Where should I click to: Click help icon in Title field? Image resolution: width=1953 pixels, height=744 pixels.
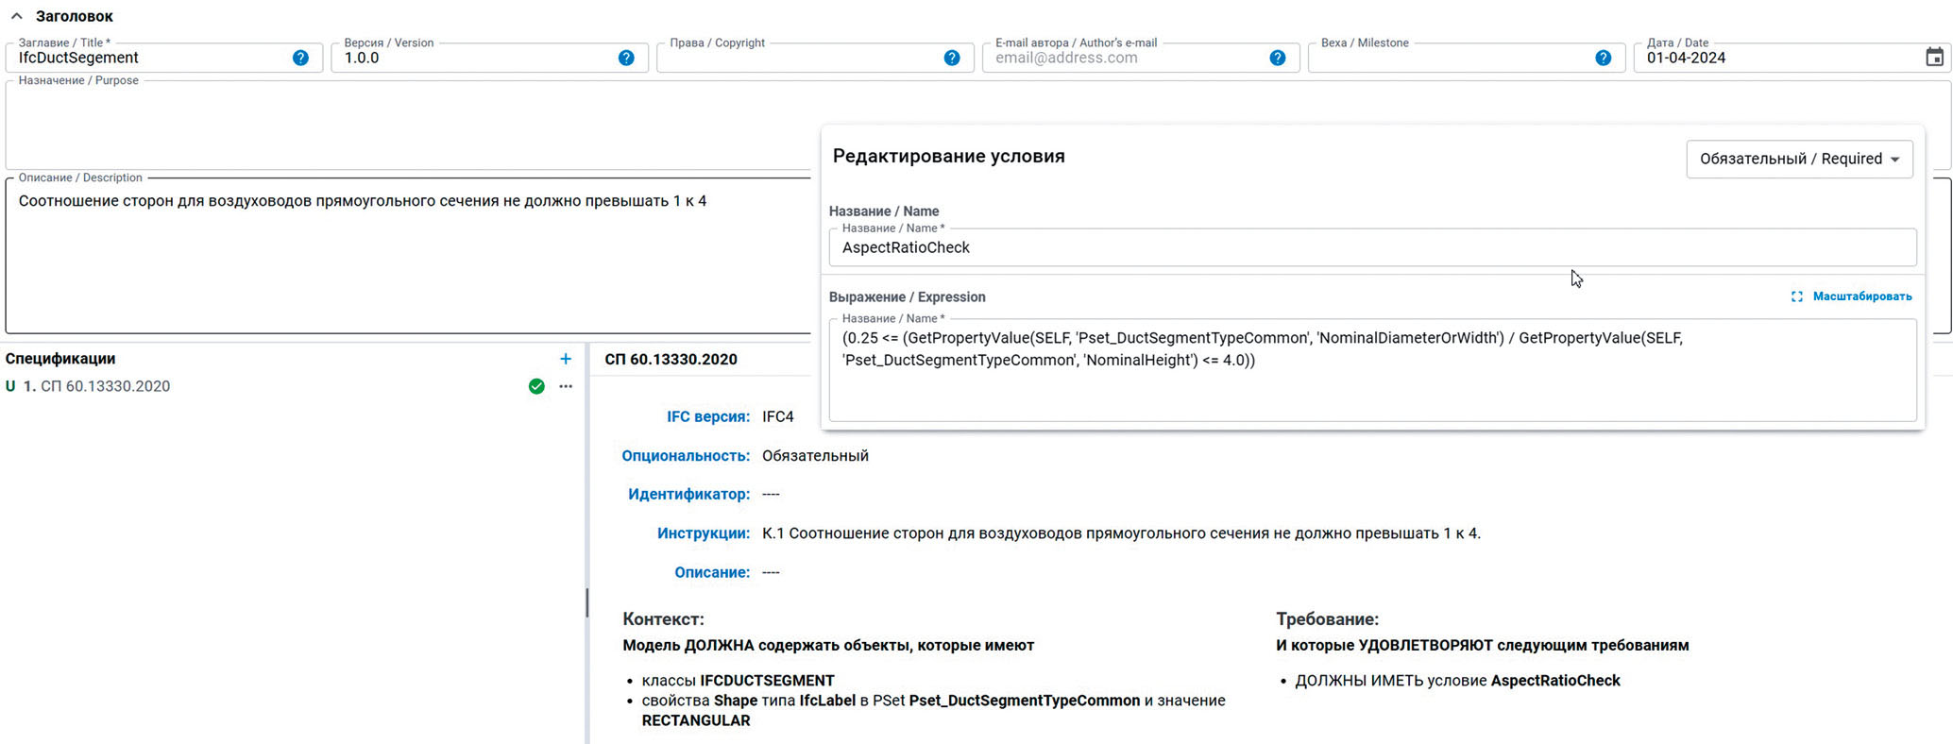pos(300,58)
